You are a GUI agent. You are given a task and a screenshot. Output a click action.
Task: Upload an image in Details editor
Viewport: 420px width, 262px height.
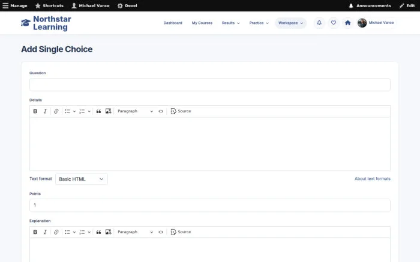pos(108,111)
